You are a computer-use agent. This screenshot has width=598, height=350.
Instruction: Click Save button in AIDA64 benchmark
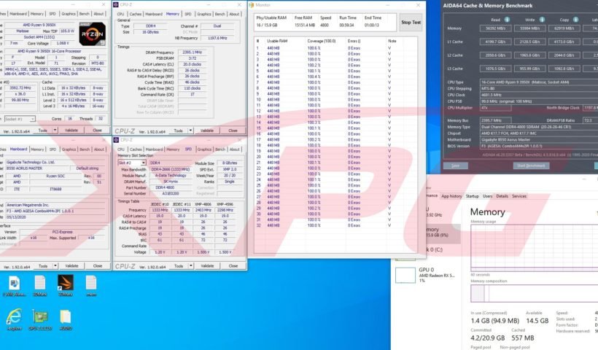(x=455, y=166)
